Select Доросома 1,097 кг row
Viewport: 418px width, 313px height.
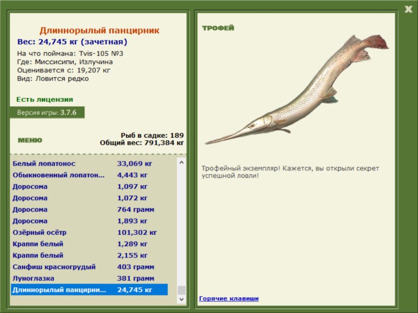89,186
